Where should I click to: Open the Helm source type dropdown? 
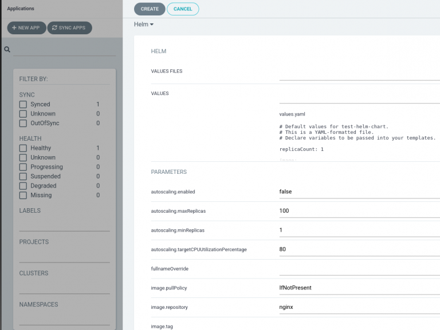144,25
